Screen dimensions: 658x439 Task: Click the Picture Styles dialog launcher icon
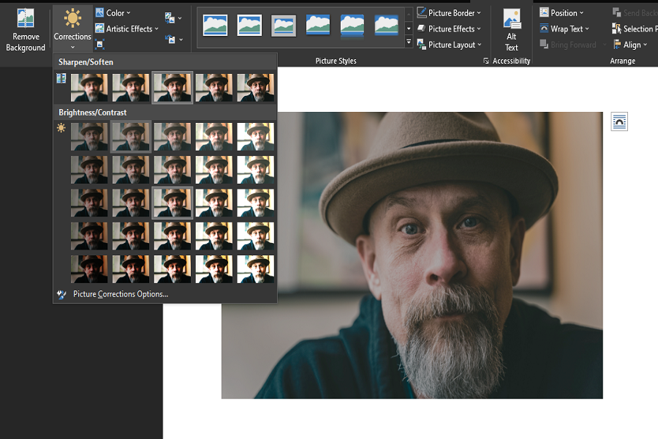[x=486, y=61]
